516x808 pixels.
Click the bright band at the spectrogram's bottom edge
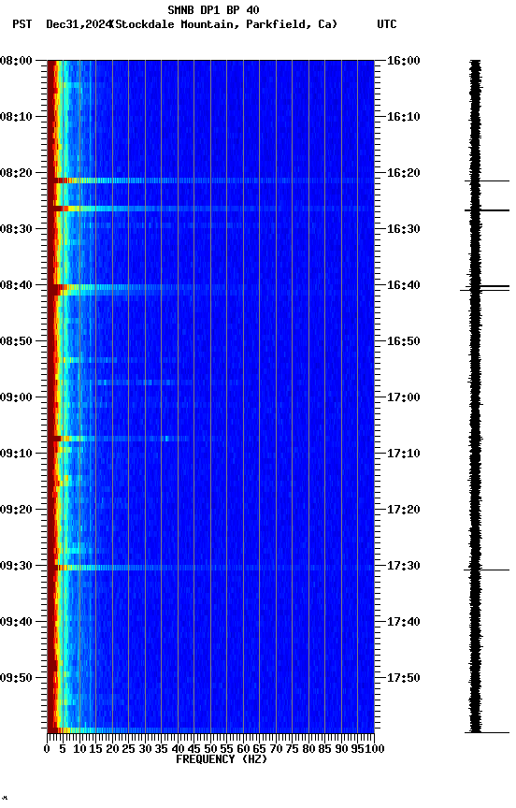210,729
